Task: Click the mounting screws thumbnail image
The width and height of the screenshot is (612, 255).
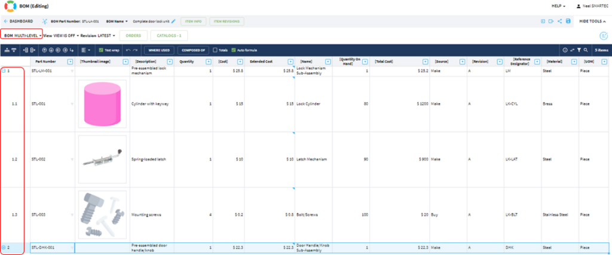Action: click(102, 214)
